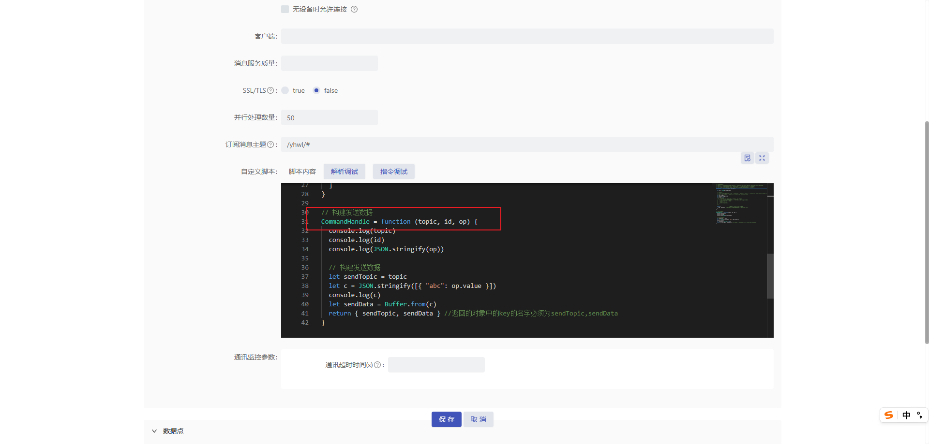Select the SSL/TLS false radio option
The image size is (929, 444).
coord(316,90)
